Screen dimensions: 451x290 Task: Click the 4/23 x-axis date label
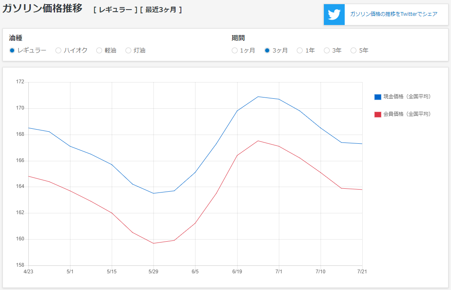(x=28, y=272)
